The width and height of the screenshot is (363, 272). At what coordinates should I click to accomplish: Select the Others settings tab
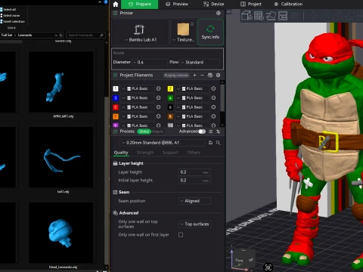pos(194,153)
